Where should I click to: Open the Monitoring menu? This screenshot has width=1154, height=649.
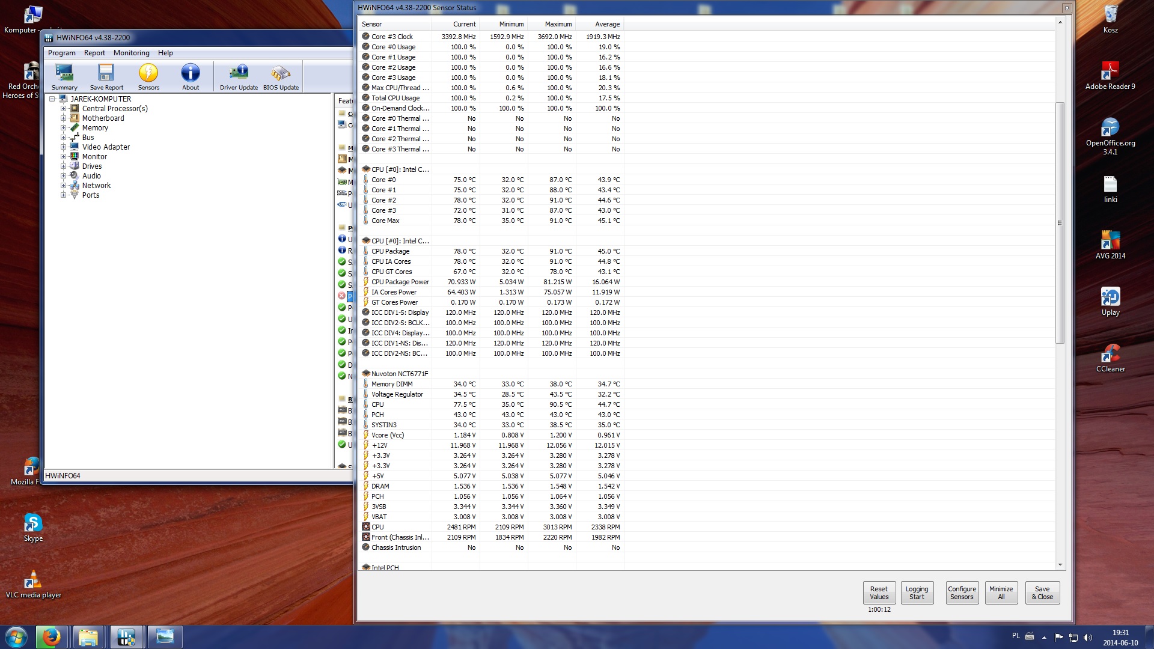click(131, 53)
